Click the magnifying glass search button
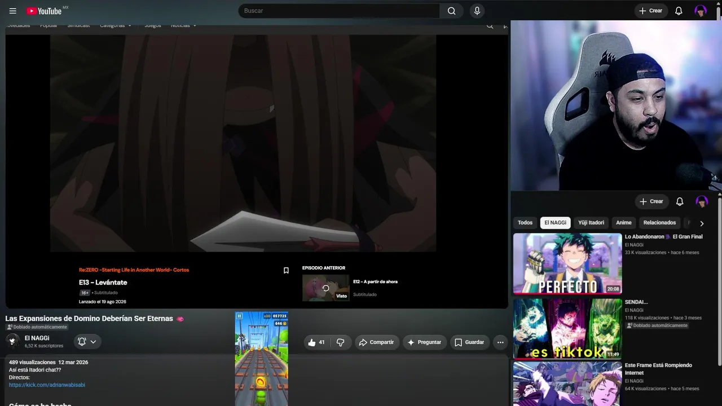The width and height of the screenshot is (722, 406). (x=451, y=11)
